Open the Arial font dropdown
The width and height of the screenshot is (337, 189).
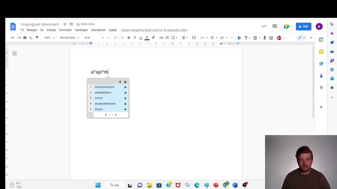(94, 38)
